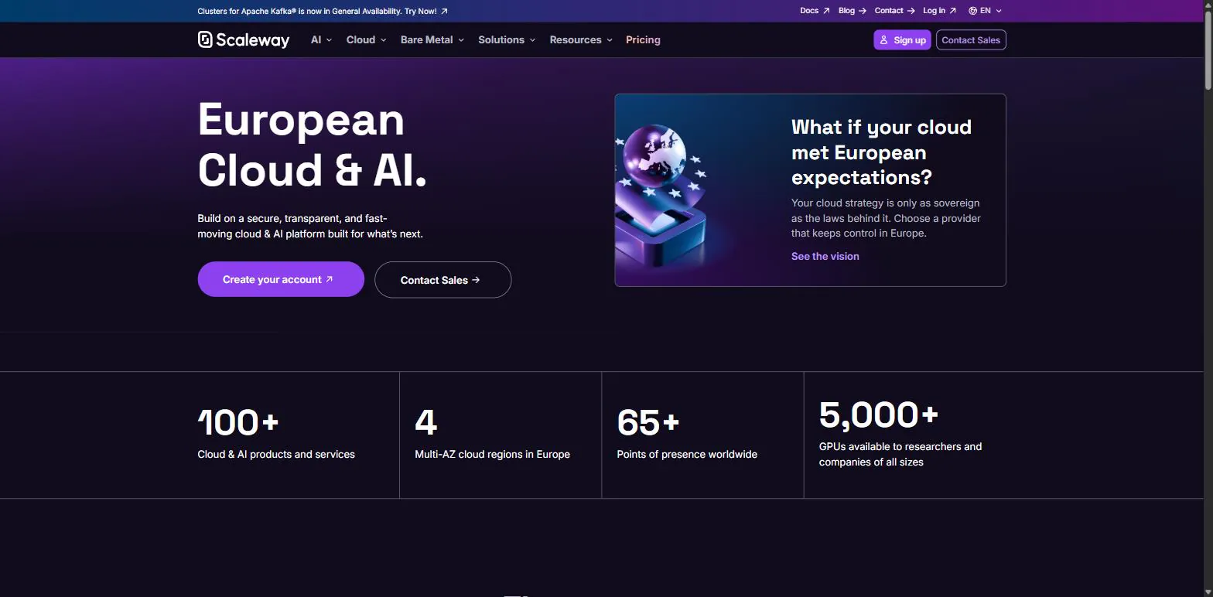This screenshot has width=1213, height=597.
Task: Click the arrow icon beside Blog
Action: coord(863,11)
